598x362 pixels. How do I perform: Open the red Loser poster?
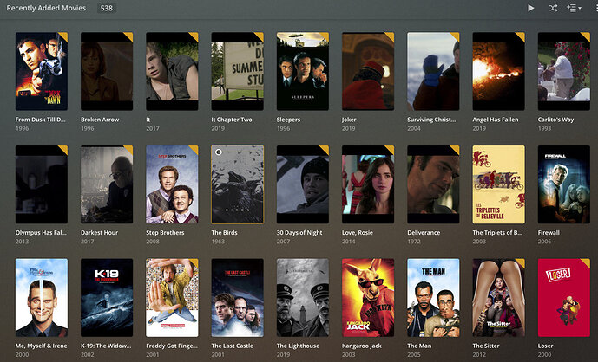coord(563,298)
